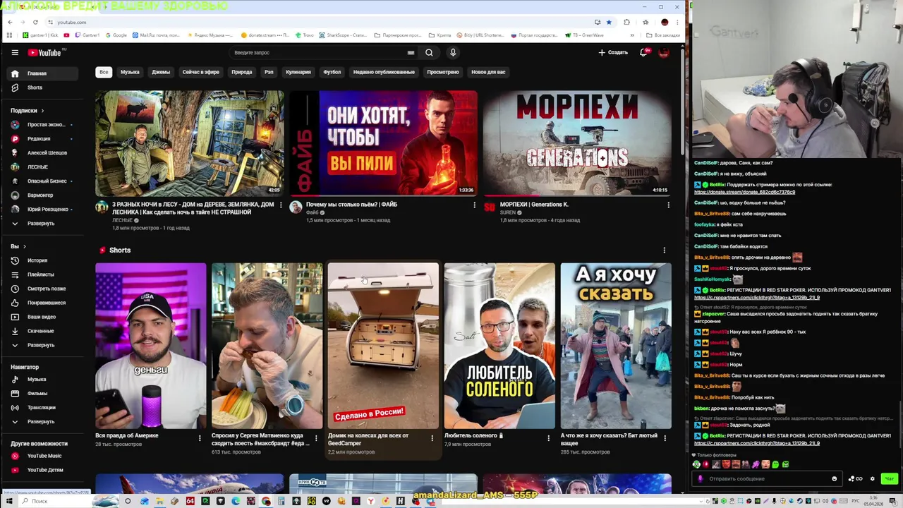
Task: Open options for Домик на колесах short
Action: (x=432, y=438)
